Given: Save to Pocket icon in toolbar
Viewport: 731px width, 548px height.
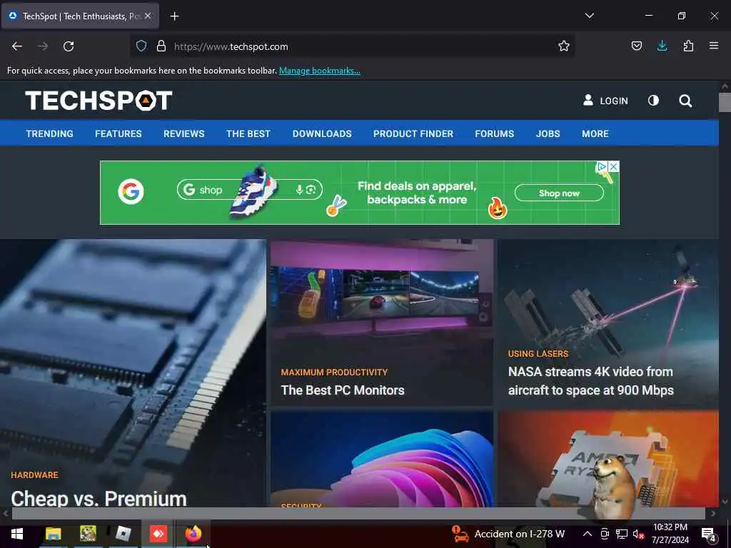Looking at the screenshot, I should [636, 46].
